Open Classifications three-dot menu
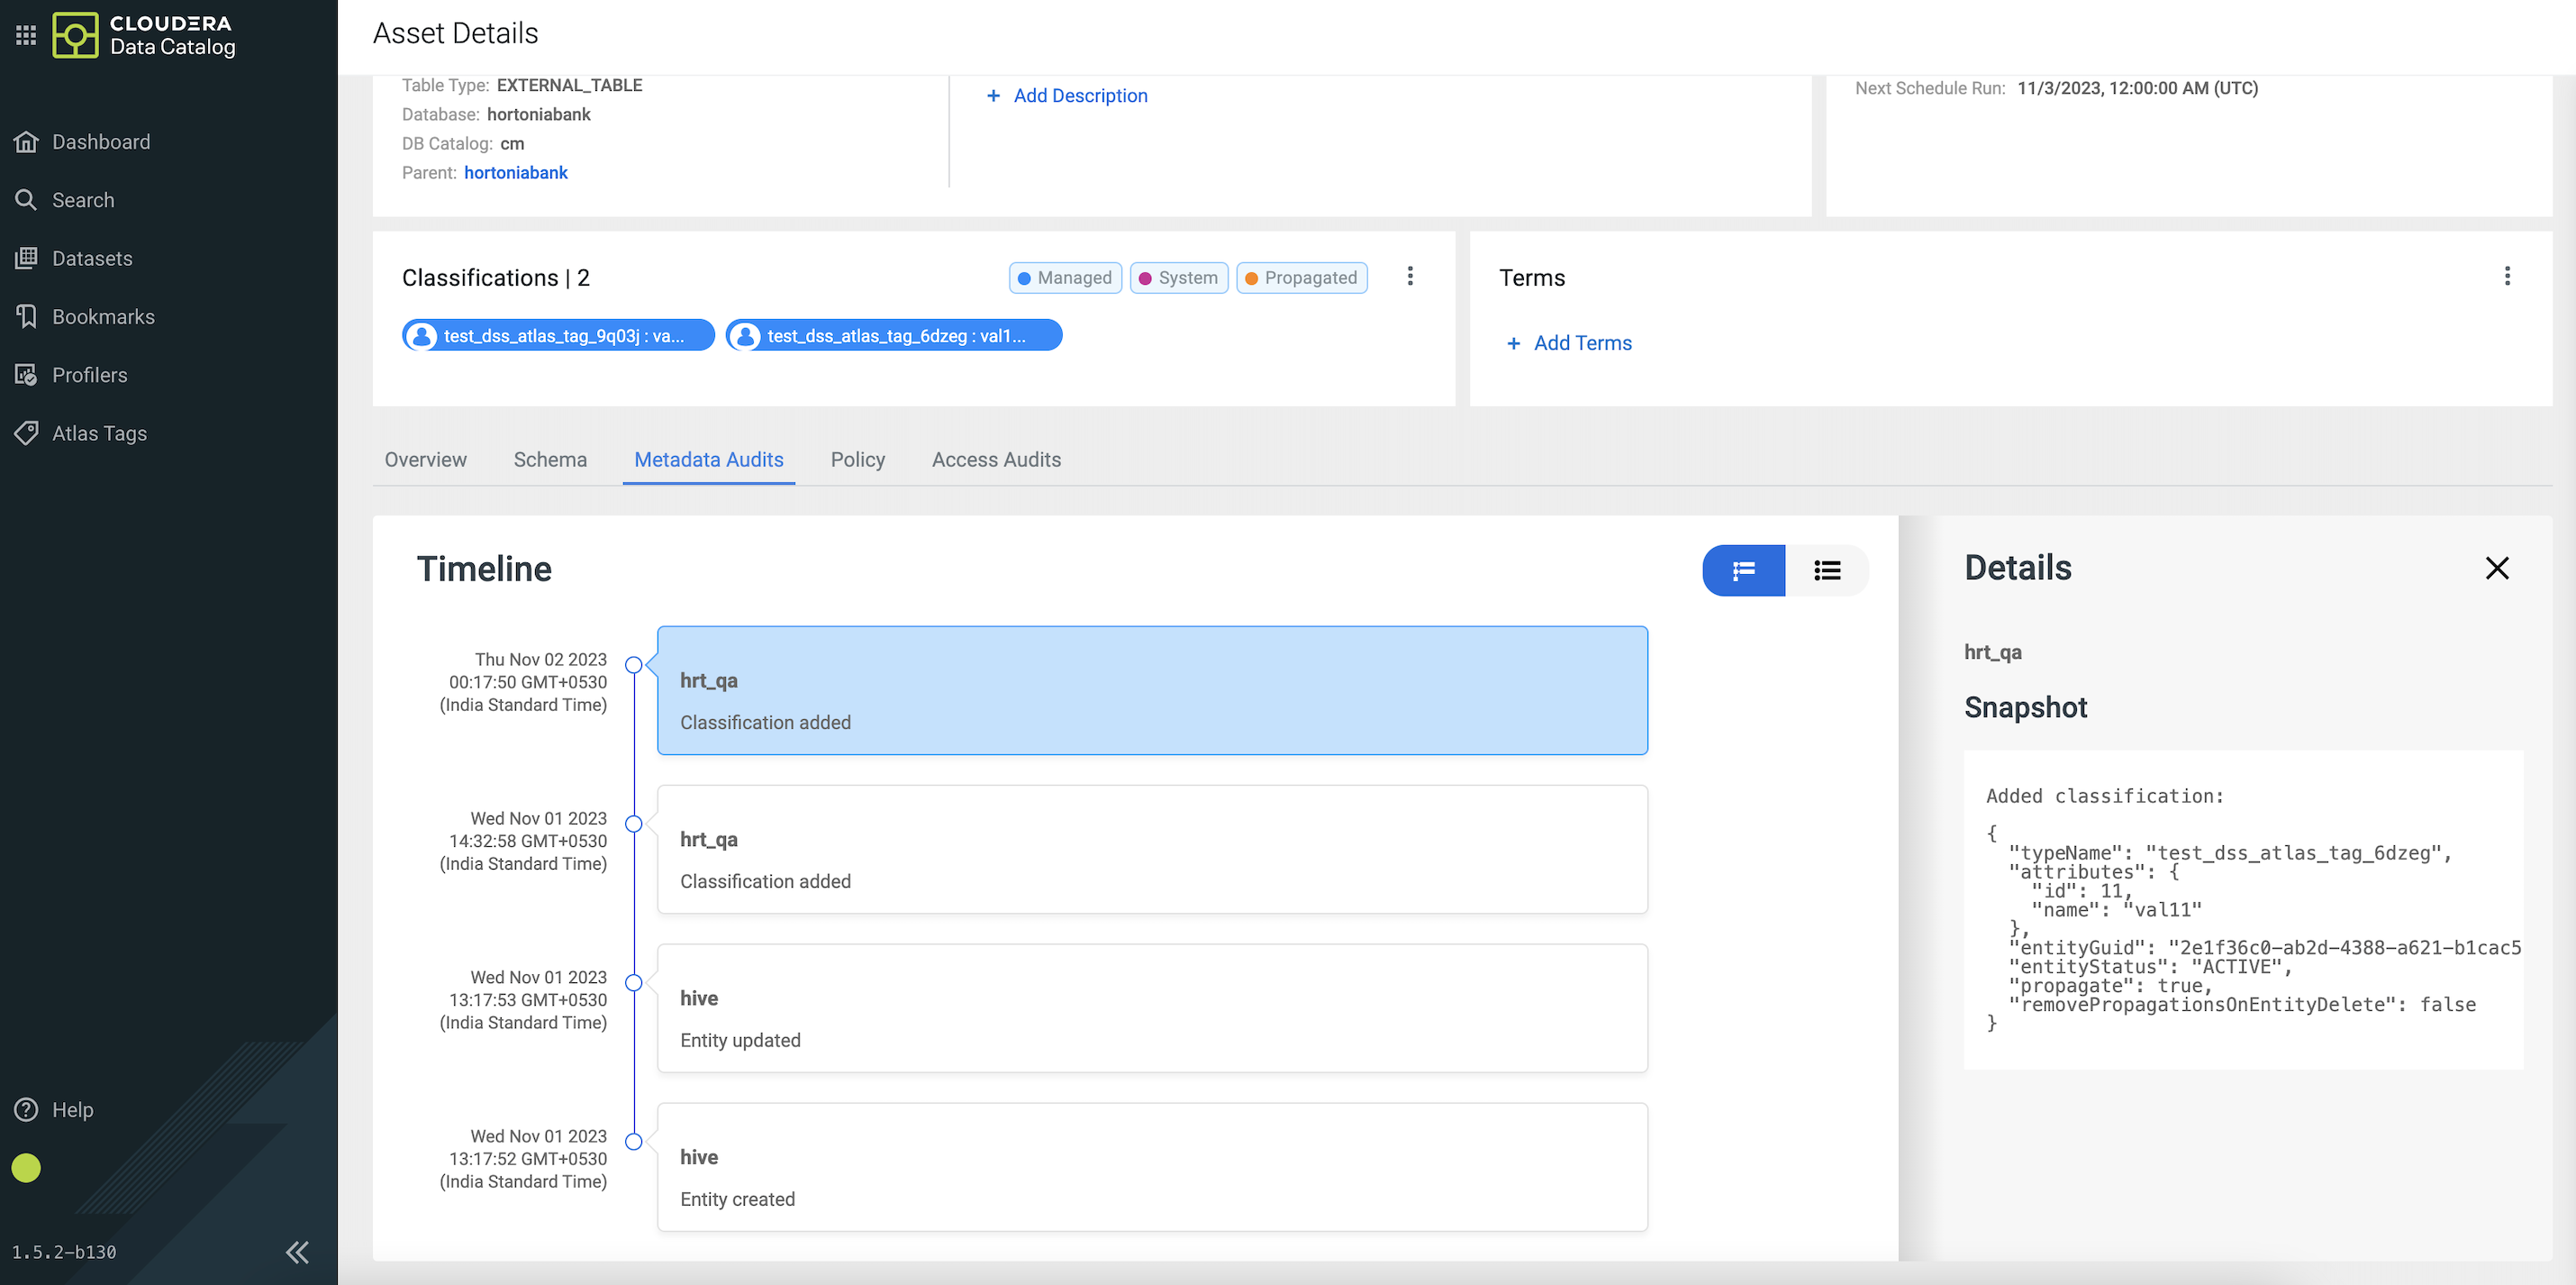The width and height of the screenshot is (2576, 1285). coord(1410,277)
